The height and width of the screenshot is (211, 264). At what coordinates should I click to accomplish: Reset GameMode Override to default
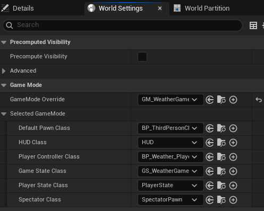(x=259, y=100)
